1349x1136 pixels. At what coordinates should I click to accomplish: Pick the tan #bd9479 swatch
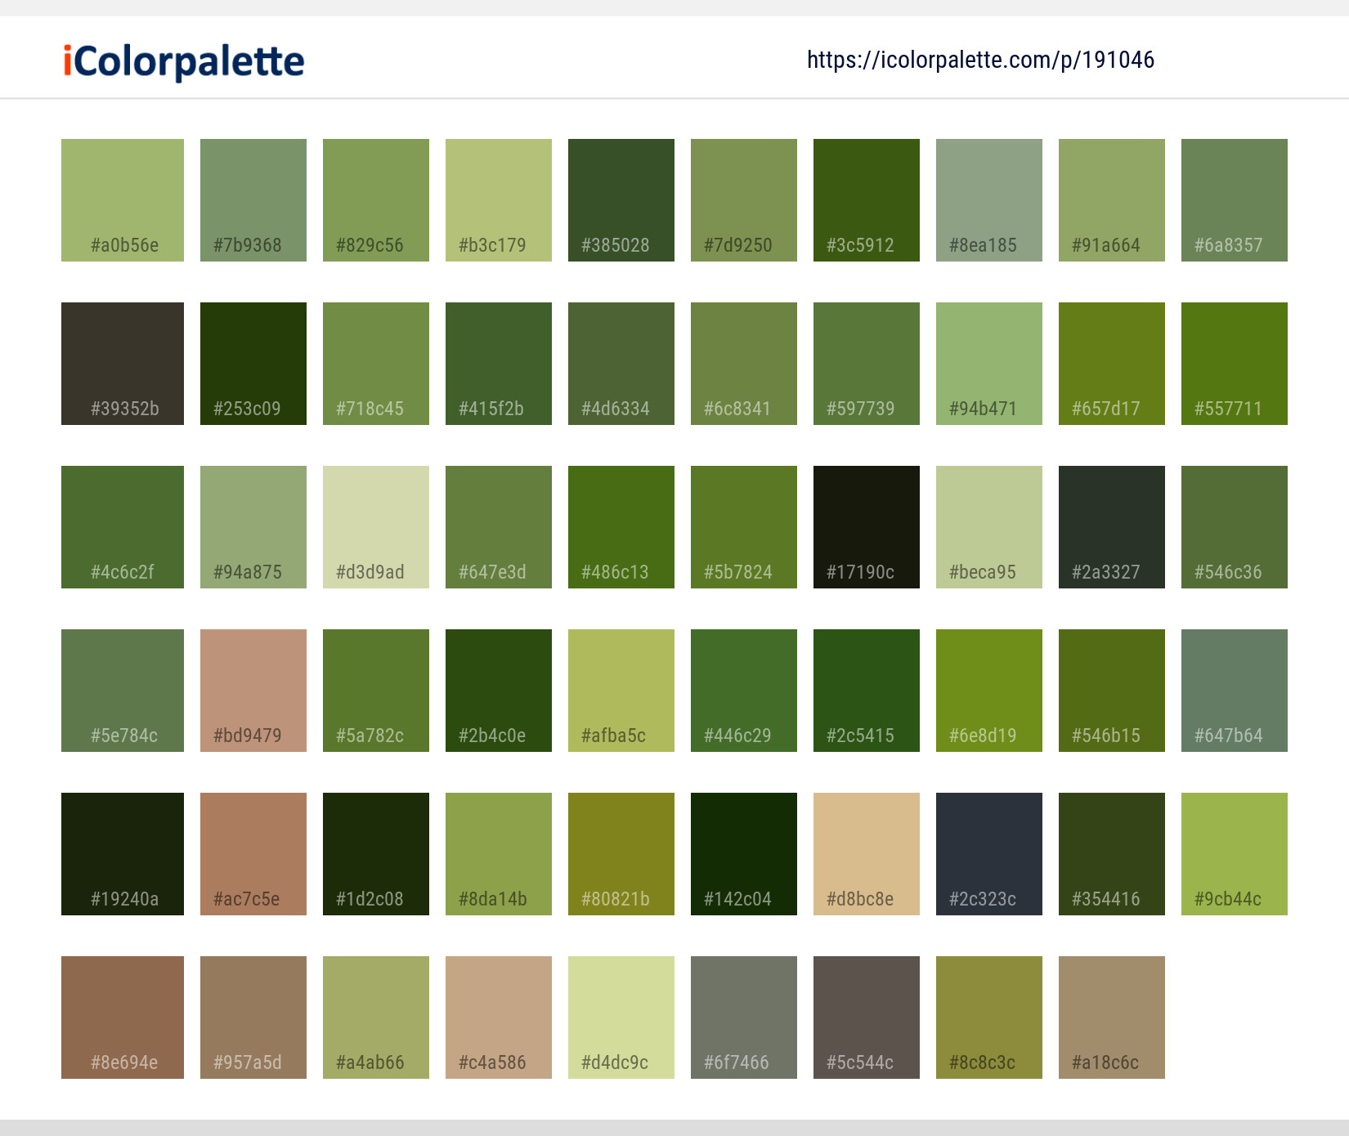tap(253, 691)
